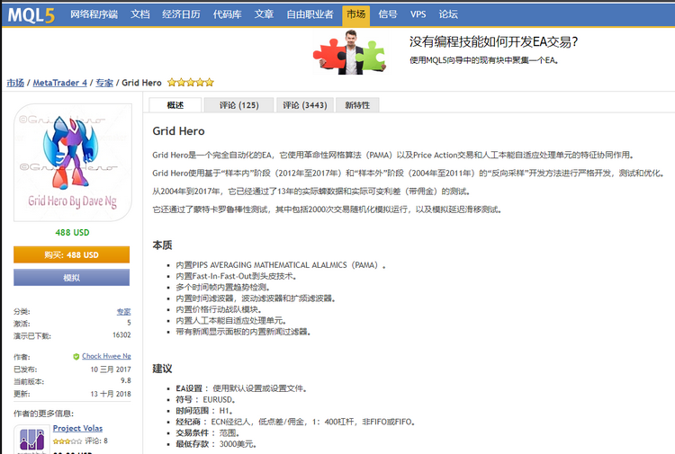The image size is (675, 454).
Task: Switch to the 评论 (125) tab
Action: [x=238, y=105]
